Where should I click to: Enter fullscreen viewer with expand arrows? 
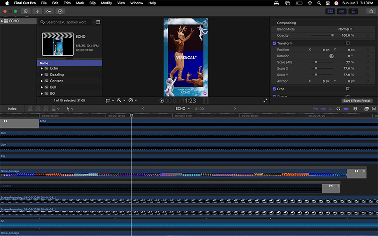pos(265,101)
